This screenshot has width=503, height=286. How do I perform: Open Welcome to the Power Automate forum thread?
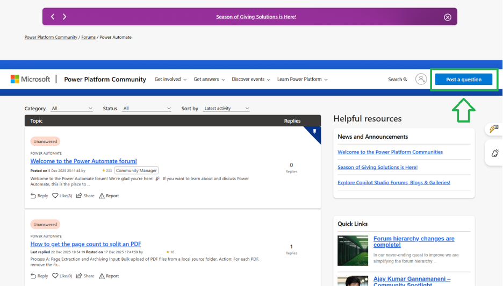pos(84,161)
